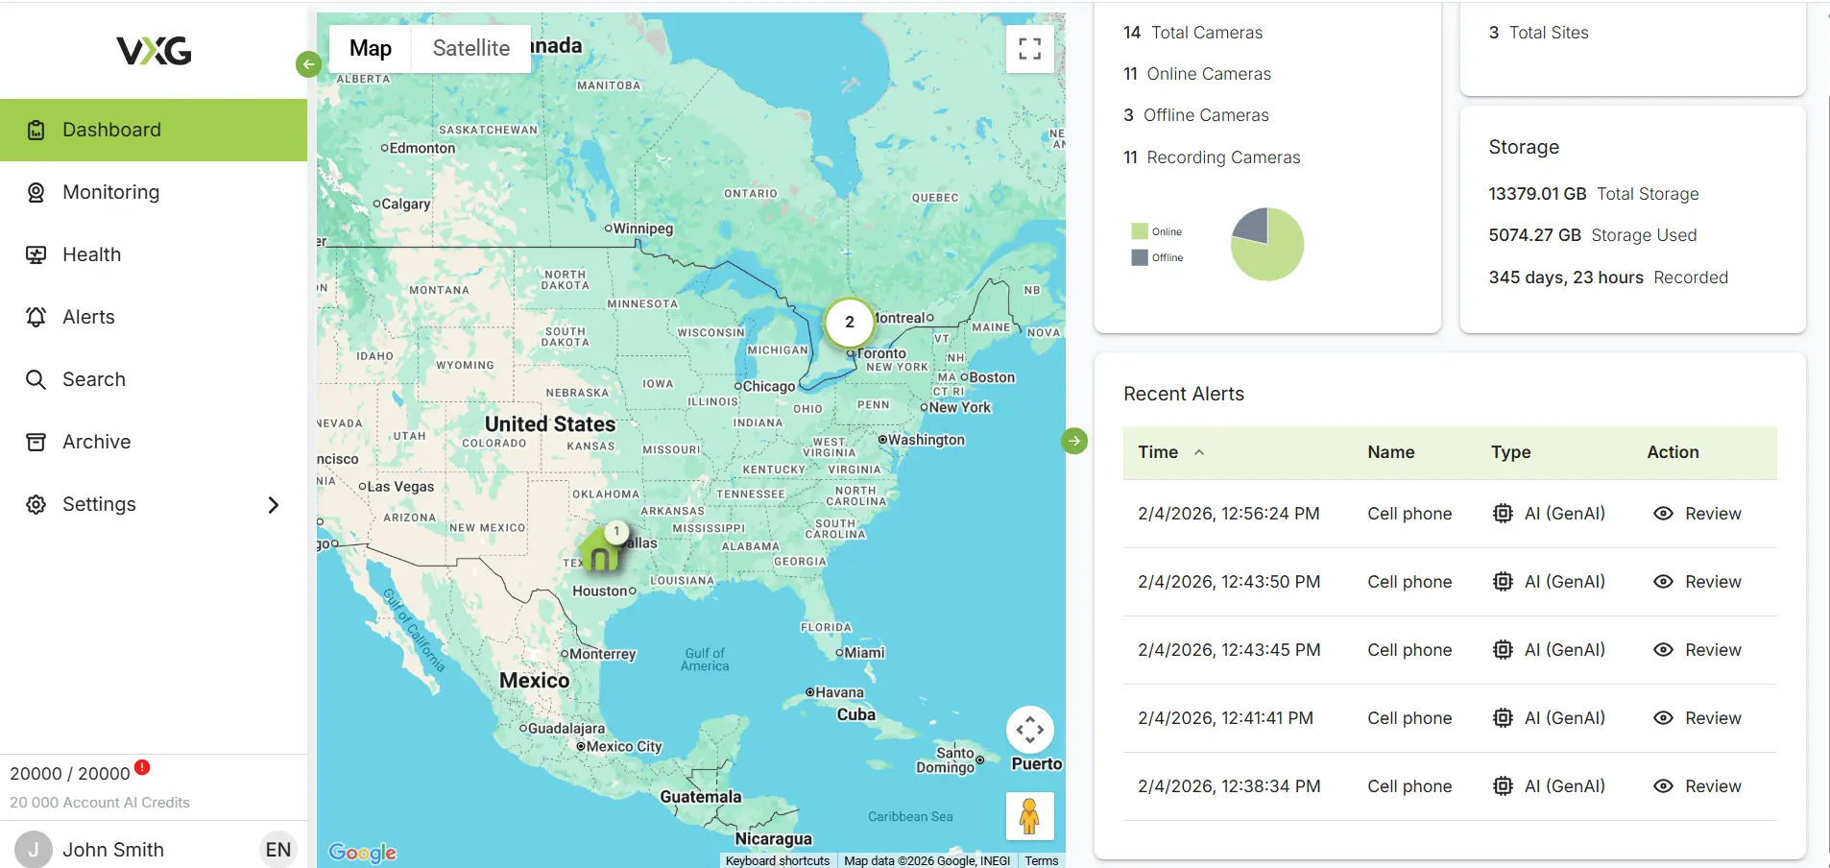Open map Keyboard shortcuts link
Screen dimensions: 1830x868
(778, 860)
